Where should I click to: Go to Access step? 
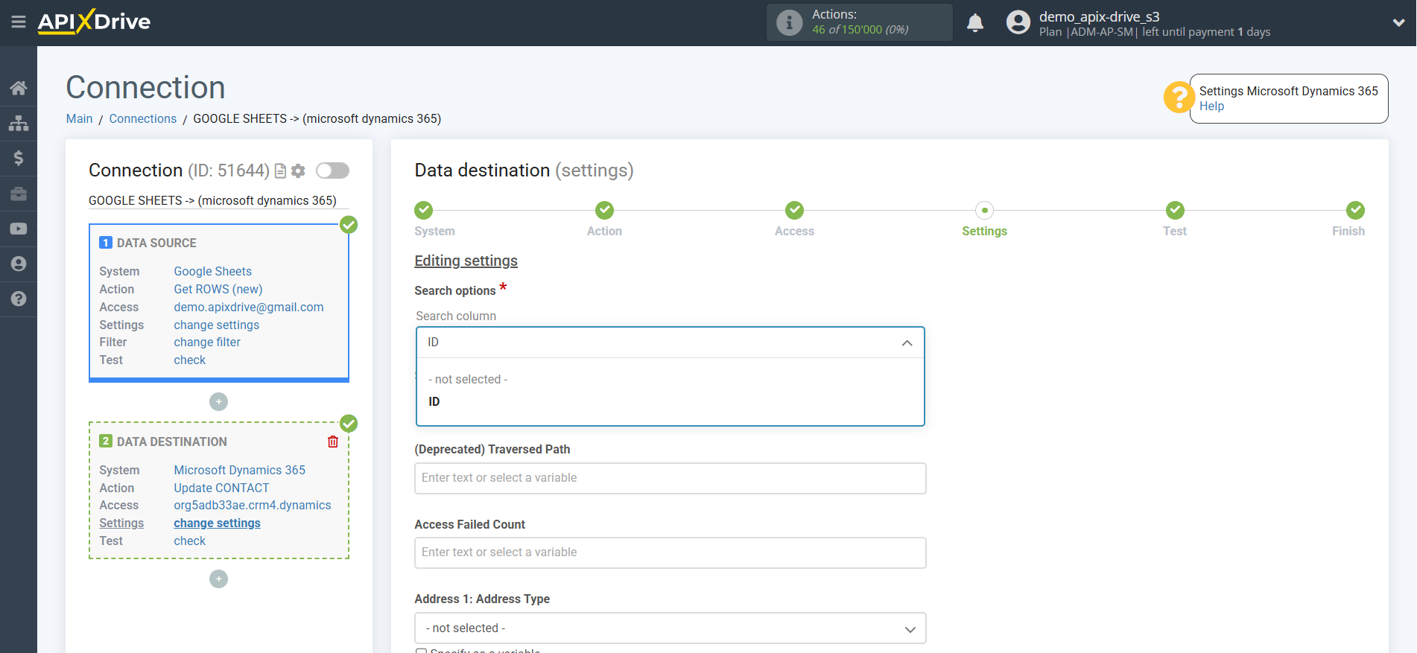point(795,210)
